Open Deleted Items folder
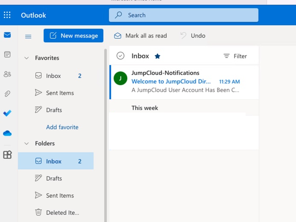296x222 pixels. coord(56,212)
